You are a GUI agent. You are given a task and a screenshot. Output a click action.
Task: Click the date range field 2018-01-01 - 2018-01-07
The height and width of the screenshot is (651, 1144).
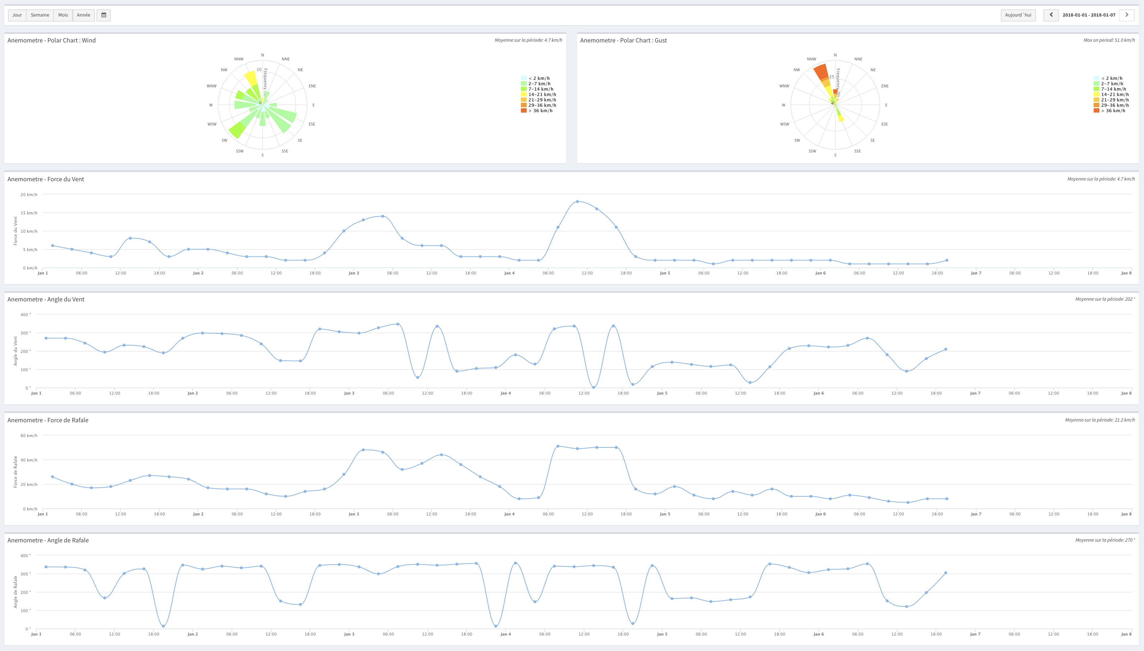[1089, 15]
